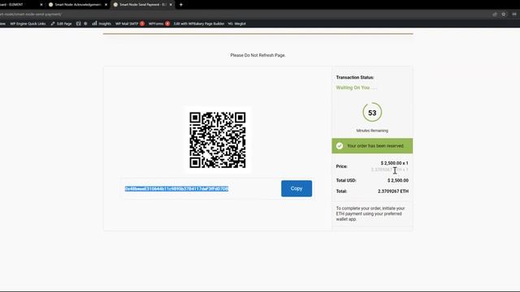Click the 'Waiting On You' status text
Screen dimensions: 520x292
pyautogui.click(x=356, y=88)
